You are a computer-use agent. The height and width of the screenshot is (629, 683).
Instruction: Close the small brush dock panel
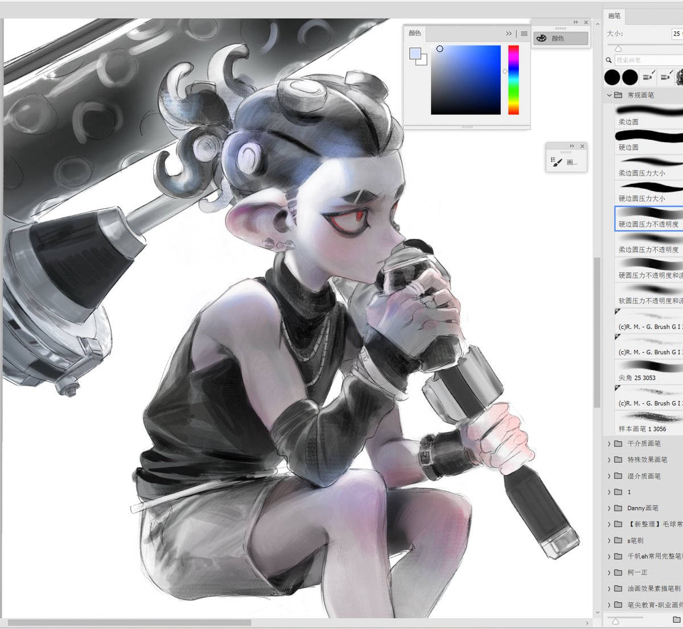click(x=582, y=146)
